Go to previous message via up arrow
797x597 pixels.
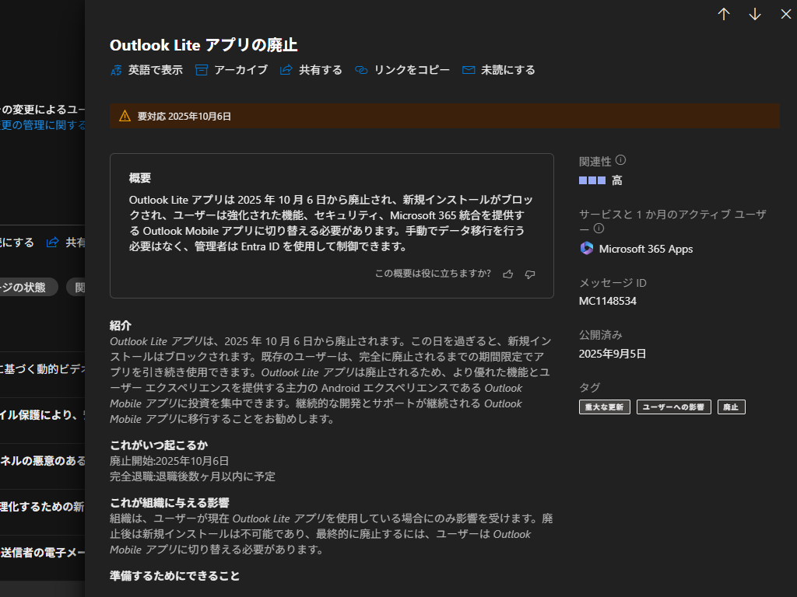pos(723,14)
